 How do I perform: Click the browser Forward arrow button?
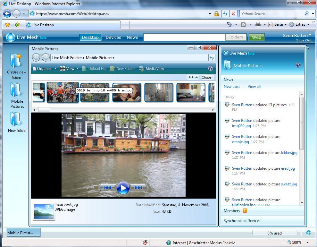click(x=17, y=14)
